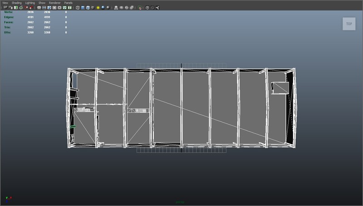Screen dimensions: 363x206
Task: Click the building wireframe model in the viewport
Action: (181, 107)
